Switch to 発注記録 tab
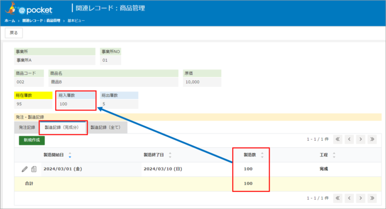The image size is (386, 209). [x=27, y=127]
